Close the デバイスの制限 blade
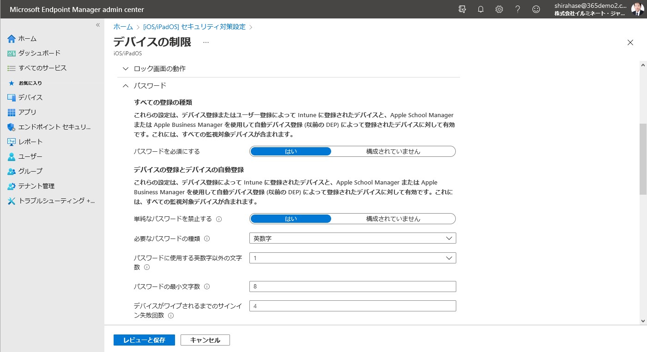The width and height of the screenshot is (647, 352). pyautogui.click(x=630, y=42)
